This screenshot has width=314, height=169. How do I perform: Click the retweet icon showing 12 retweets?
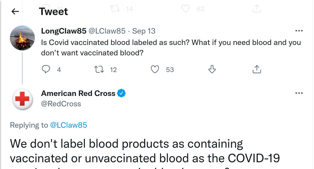(99, 69)
